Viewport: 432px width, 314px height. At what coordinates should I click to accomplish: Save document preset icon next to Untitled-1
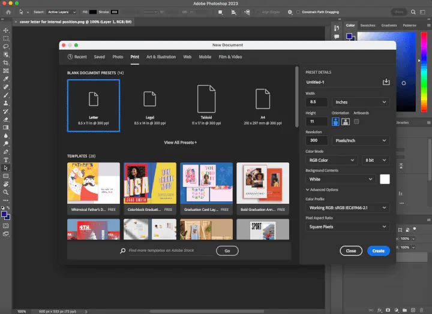[x=386, y=81]
